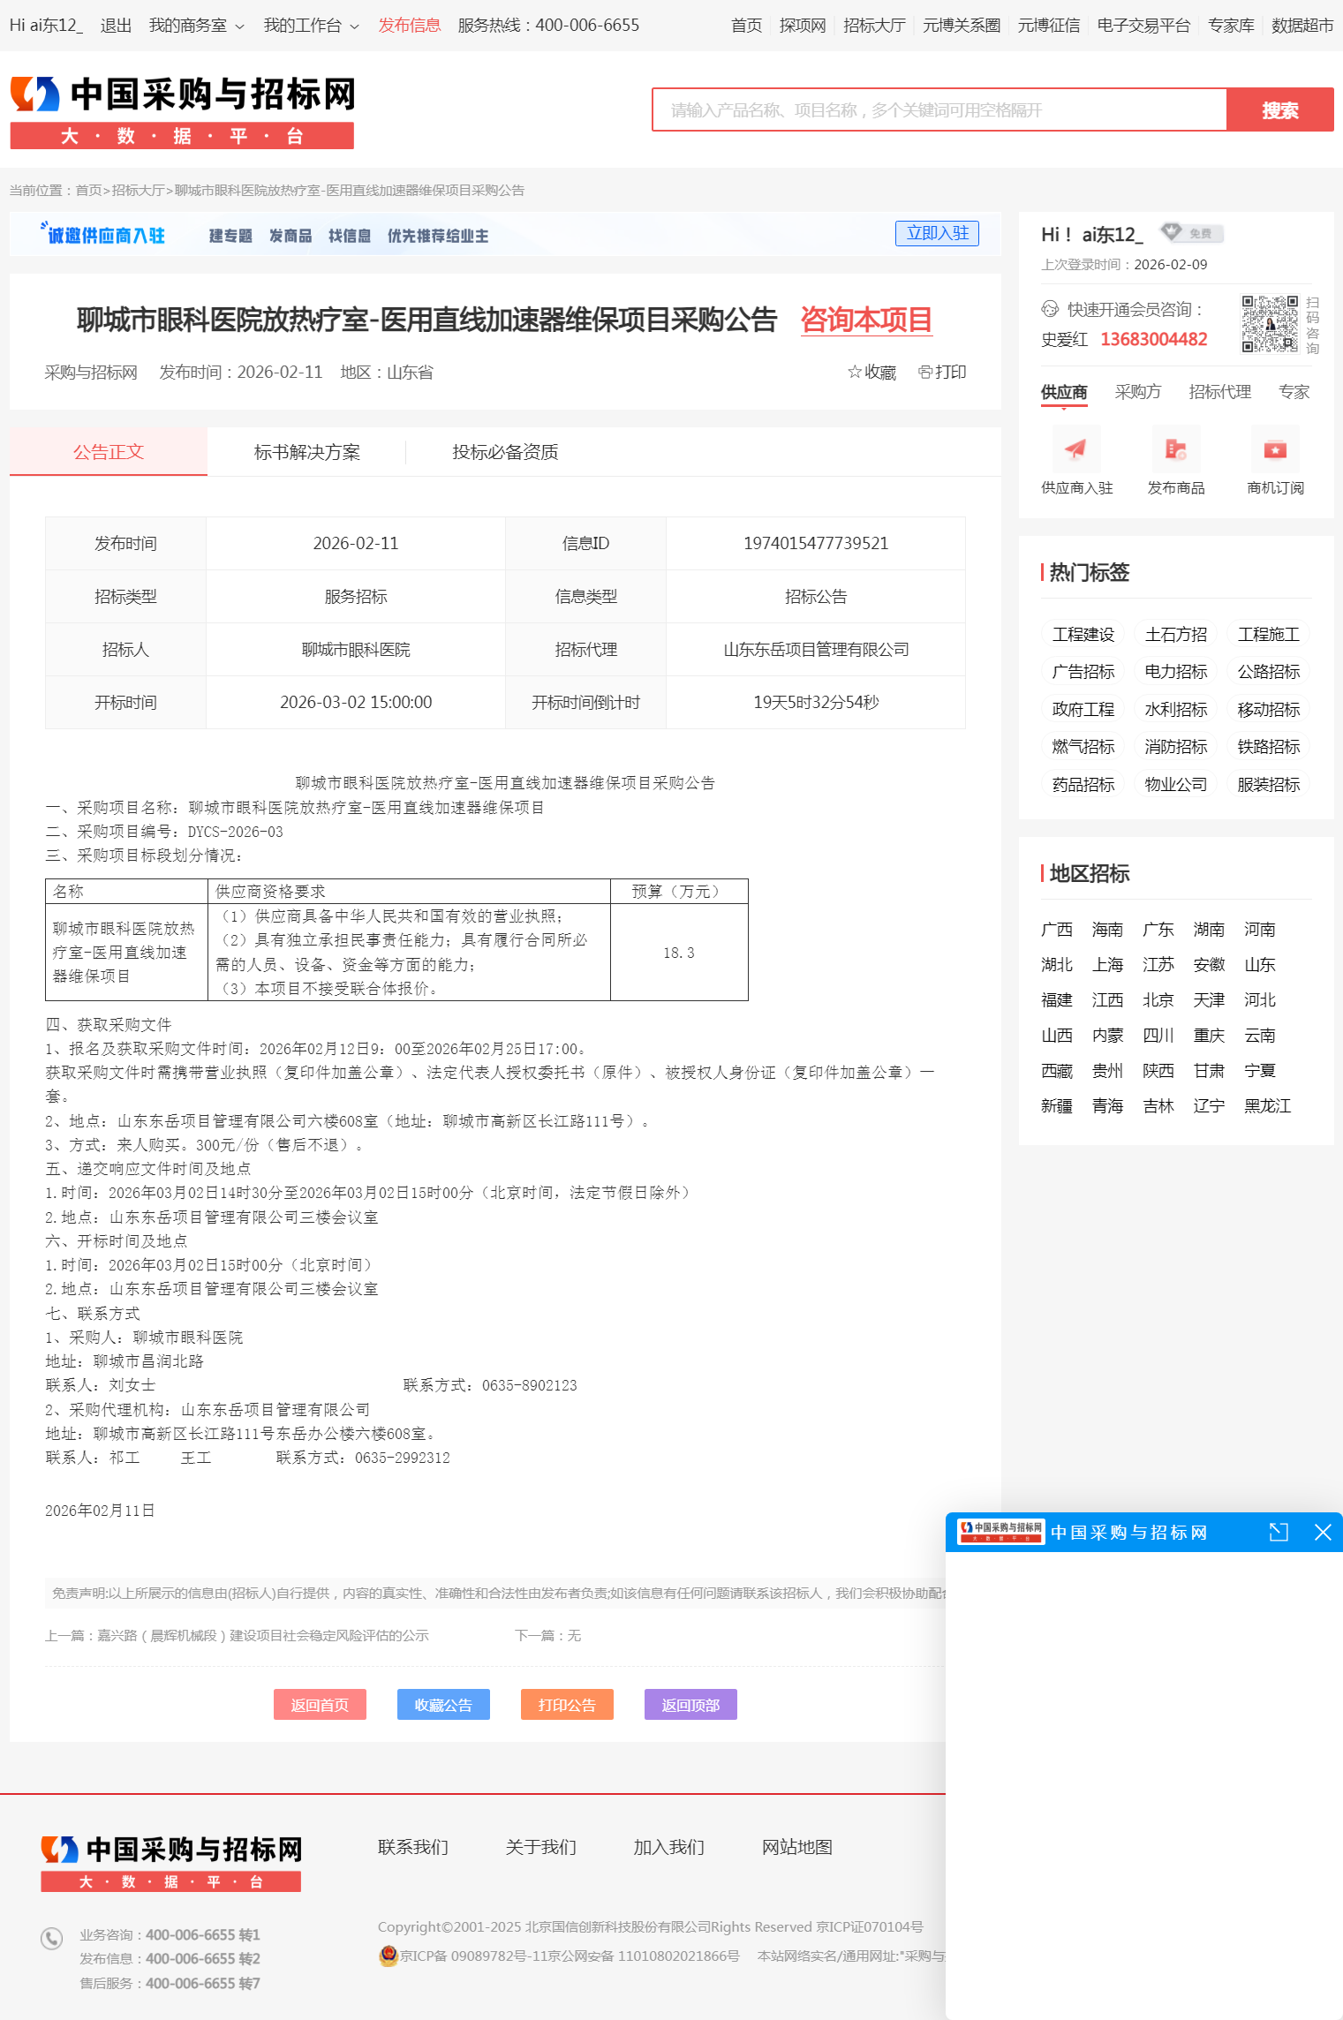Click 关于我们 footer link

pyautogui.click(x=540, y=1847)
